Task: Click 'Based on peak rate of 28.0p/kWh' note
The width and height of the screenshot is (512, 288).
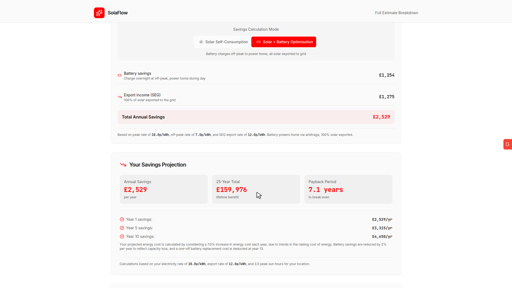Action: (x=235, y=135)
